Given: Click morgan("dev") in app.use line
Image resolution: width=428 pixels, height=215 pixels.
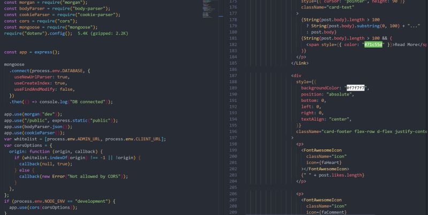Looking at the screenshot, I should pyautogui.click(x=42, y=114).
